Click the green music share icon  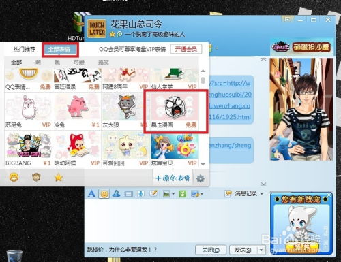[183, 194]
